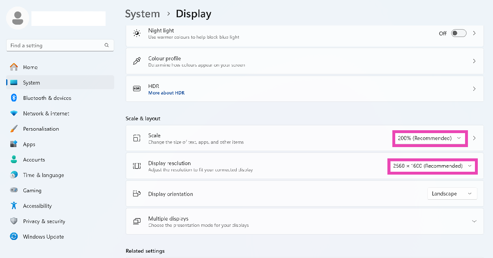This screenshot has width=493, height=258.
Task: Click the Personalisation paintbrush icon
Action: coord(14,129)
